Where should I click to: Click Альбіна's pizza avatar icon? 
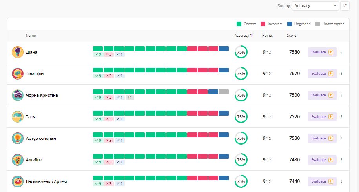point(17,160)
